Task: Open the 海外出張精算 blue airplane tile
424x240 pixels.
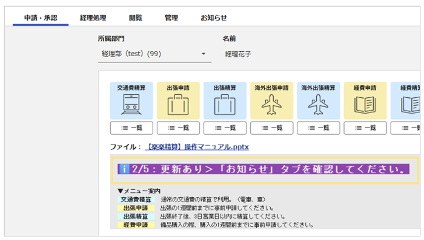Action: [319, 100]
